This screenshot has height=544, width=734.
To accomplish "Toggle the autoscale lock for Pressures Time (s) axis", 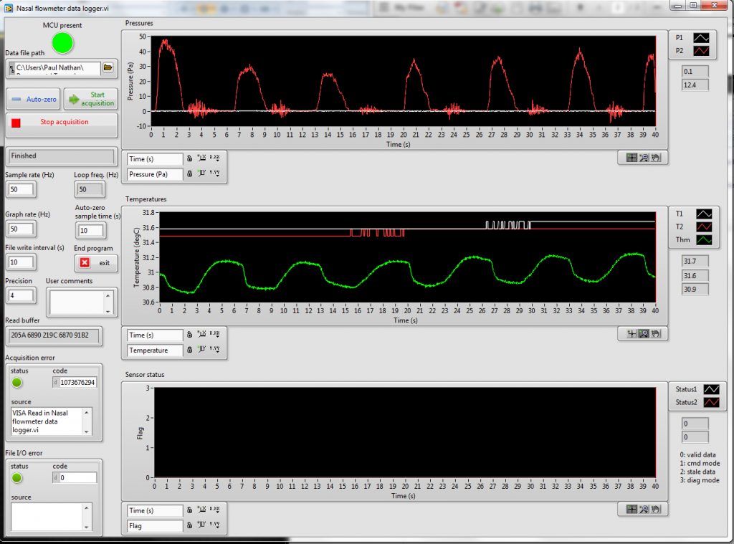I will tap(189, 158).
